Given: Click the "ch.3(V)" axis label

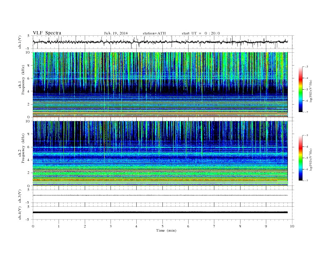Looking at the screenshot, I should click(20, 196).
